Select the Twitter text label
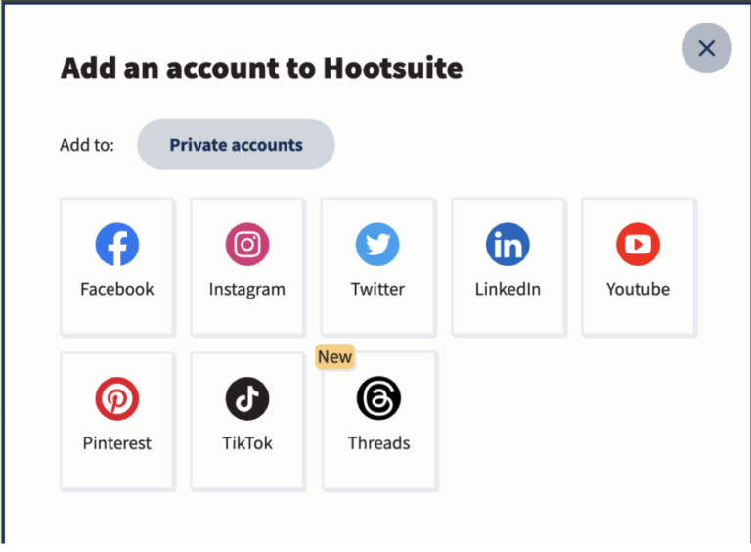 tap(377, 289)
